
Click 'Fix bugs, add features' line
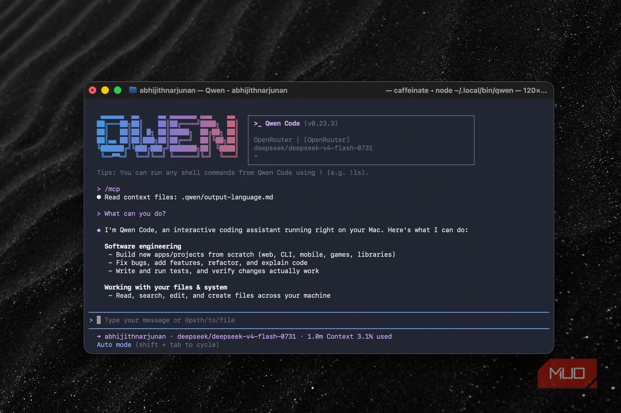coord(208,263)
